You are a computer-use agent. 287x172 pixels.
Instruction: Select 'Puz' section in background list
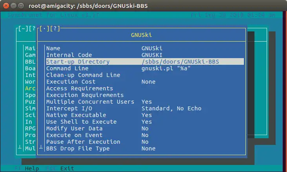(x=30, y=102)
